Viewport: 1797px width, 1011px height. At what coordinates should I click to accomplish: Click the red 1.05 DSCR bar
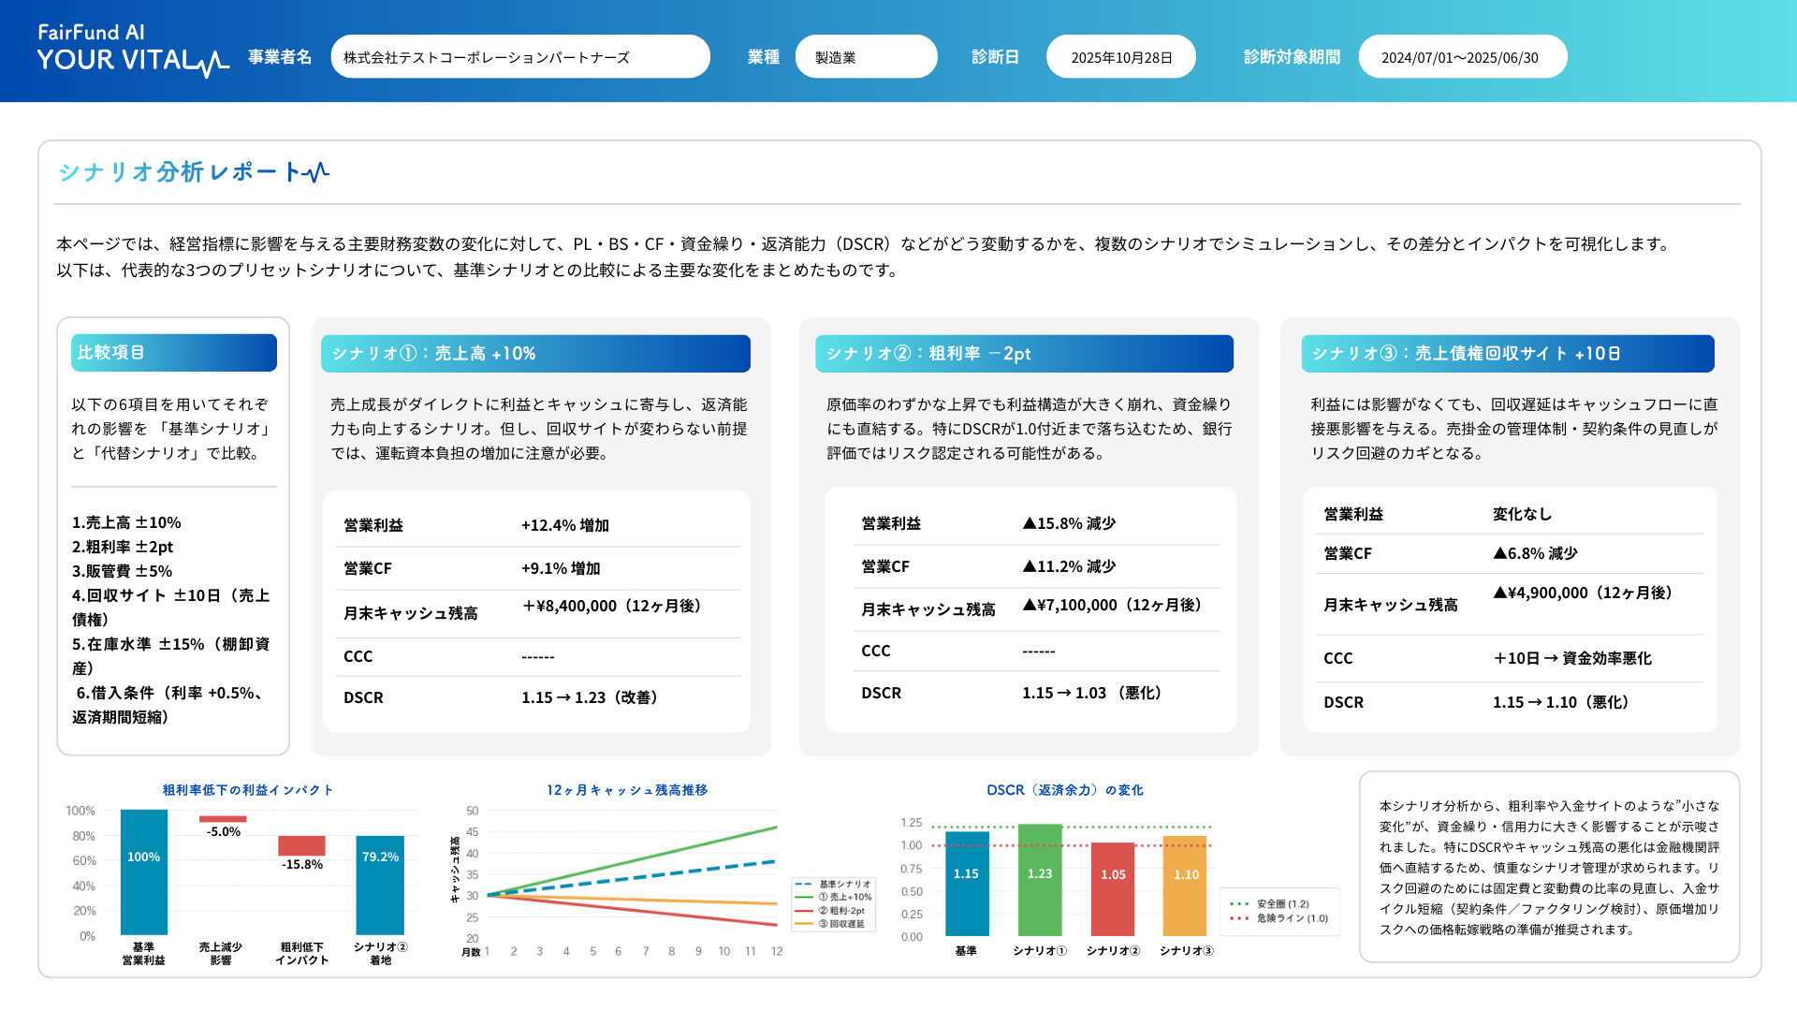(1113, 889)
